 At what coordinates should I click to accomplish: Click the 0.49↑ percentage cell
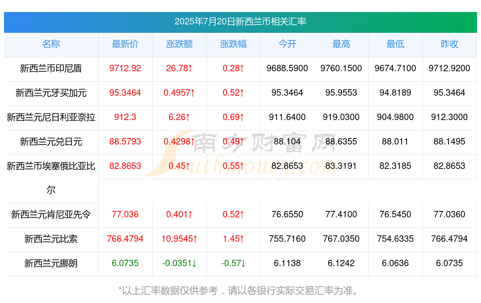pos(233,142)
